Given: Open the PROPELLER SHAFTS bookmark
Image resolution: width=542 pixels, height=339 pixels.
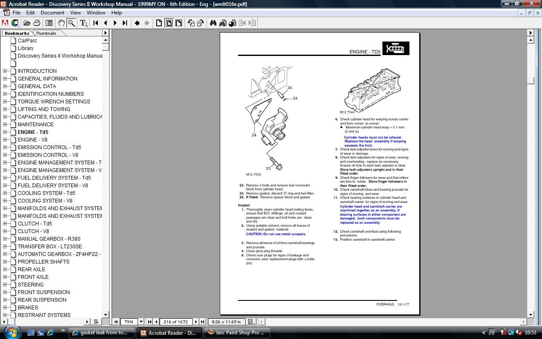Looking at the screenshot, I should tap(43, 261).
